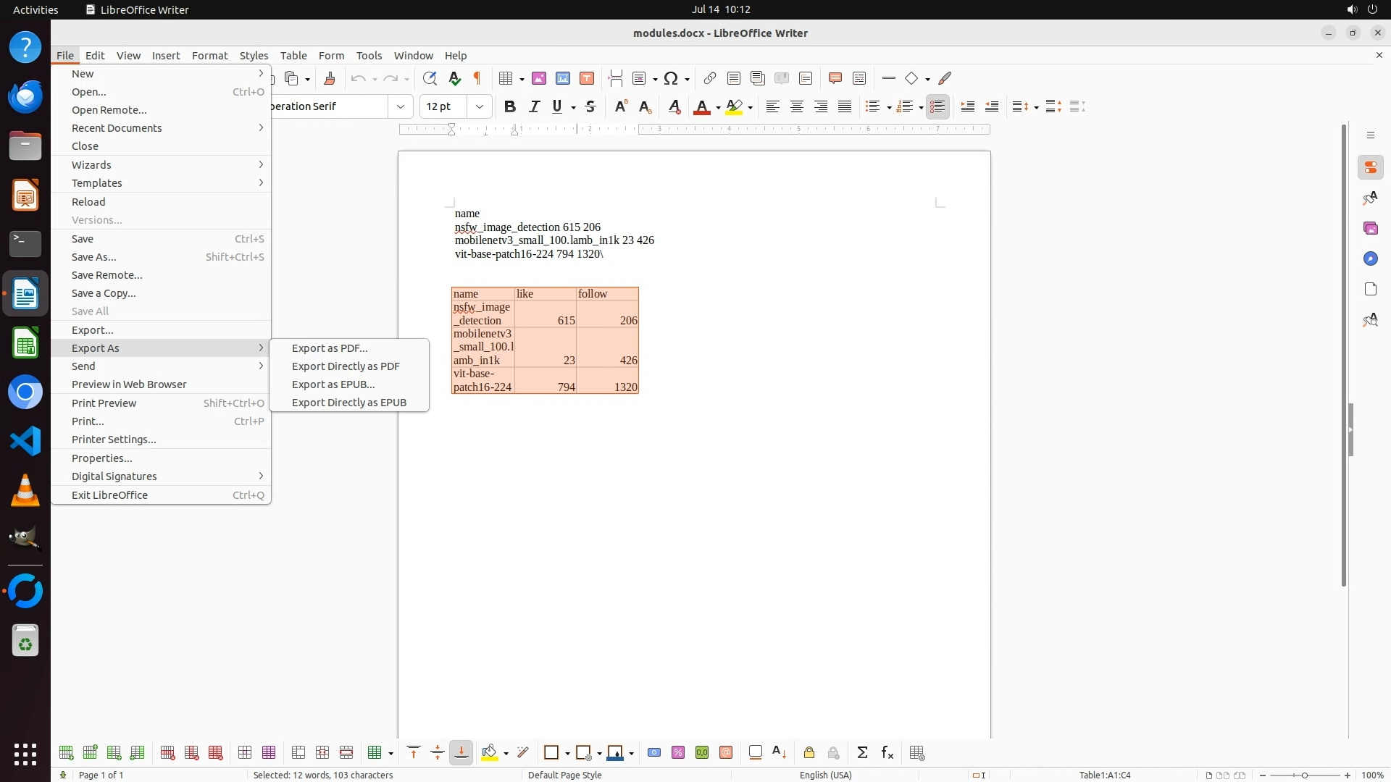Viewport: 1391px width, 782px height.
Task: Expand the font name dropdown arrow
Action: pos(400,106)
